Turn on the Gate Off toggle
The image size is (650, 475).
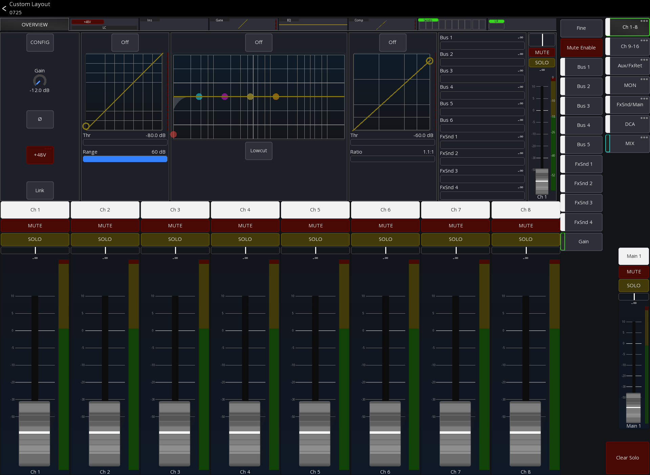tap(125, 42)
